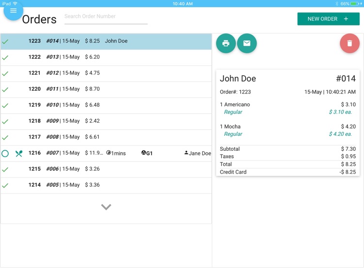
Task: Click amount $ 3.36 in list
Action: coord(92,185)
